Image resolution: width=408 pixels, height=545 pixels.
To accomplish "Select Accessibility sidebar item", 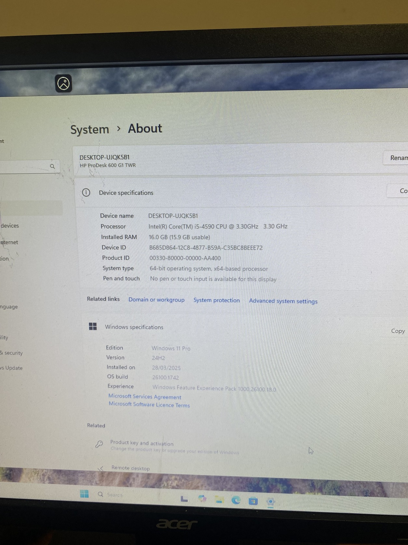I will pyautogui.click(x=4, y=337).
